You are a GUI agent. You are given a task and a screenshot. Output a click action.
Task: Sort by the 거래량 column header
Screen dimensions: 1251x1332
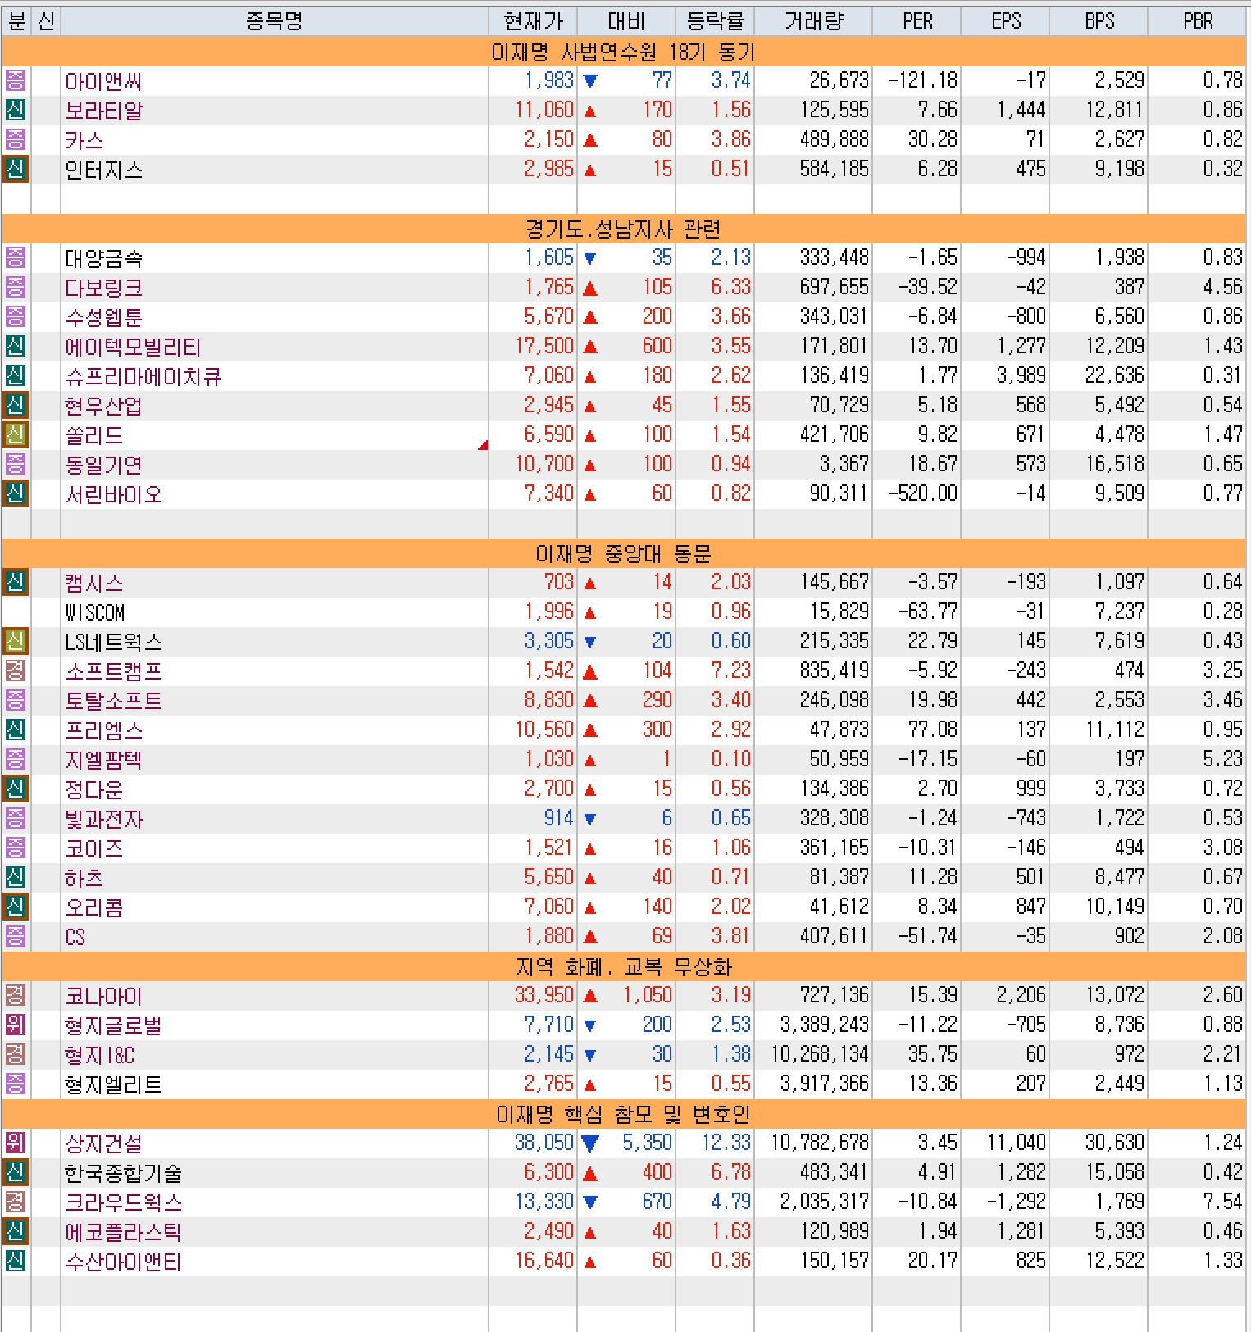coord(813,21)
